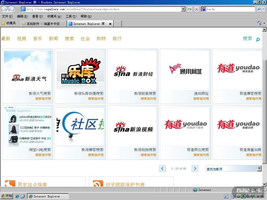Open the 收藏夹 menu in menu bar
Image resolution: width=267 pixels, height=200 pixels.
[x=54, y=16]
